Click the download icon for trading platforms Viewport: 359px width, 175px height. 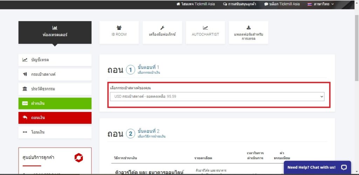(x=248, y=27)
